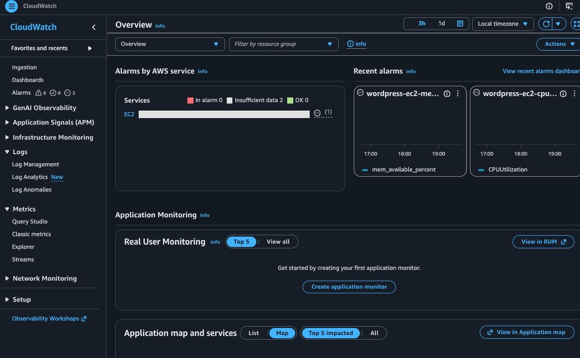Click CloudWatch title in sidebar
The image size is (580, 358).
pyautogui.click(x=33, y=27)
